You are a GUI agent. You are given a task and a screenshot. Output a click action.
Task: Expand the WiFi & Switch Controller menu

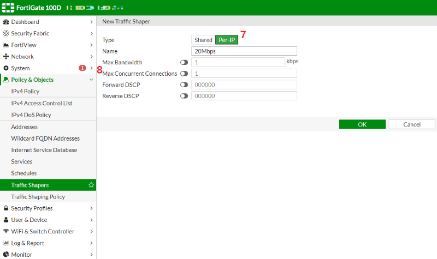pyautogui.click(x=91, y=232)
